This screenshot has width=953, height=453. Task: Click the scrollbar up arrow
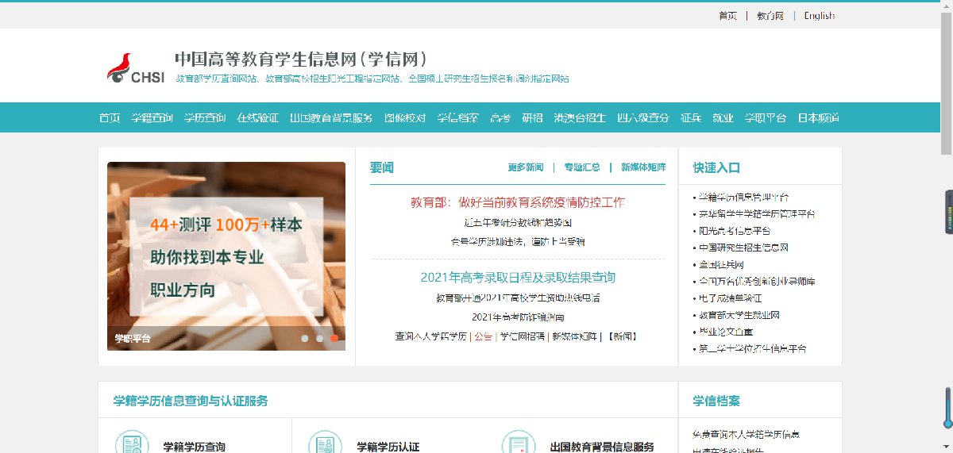pyautogui.click(x=946, y=6)
